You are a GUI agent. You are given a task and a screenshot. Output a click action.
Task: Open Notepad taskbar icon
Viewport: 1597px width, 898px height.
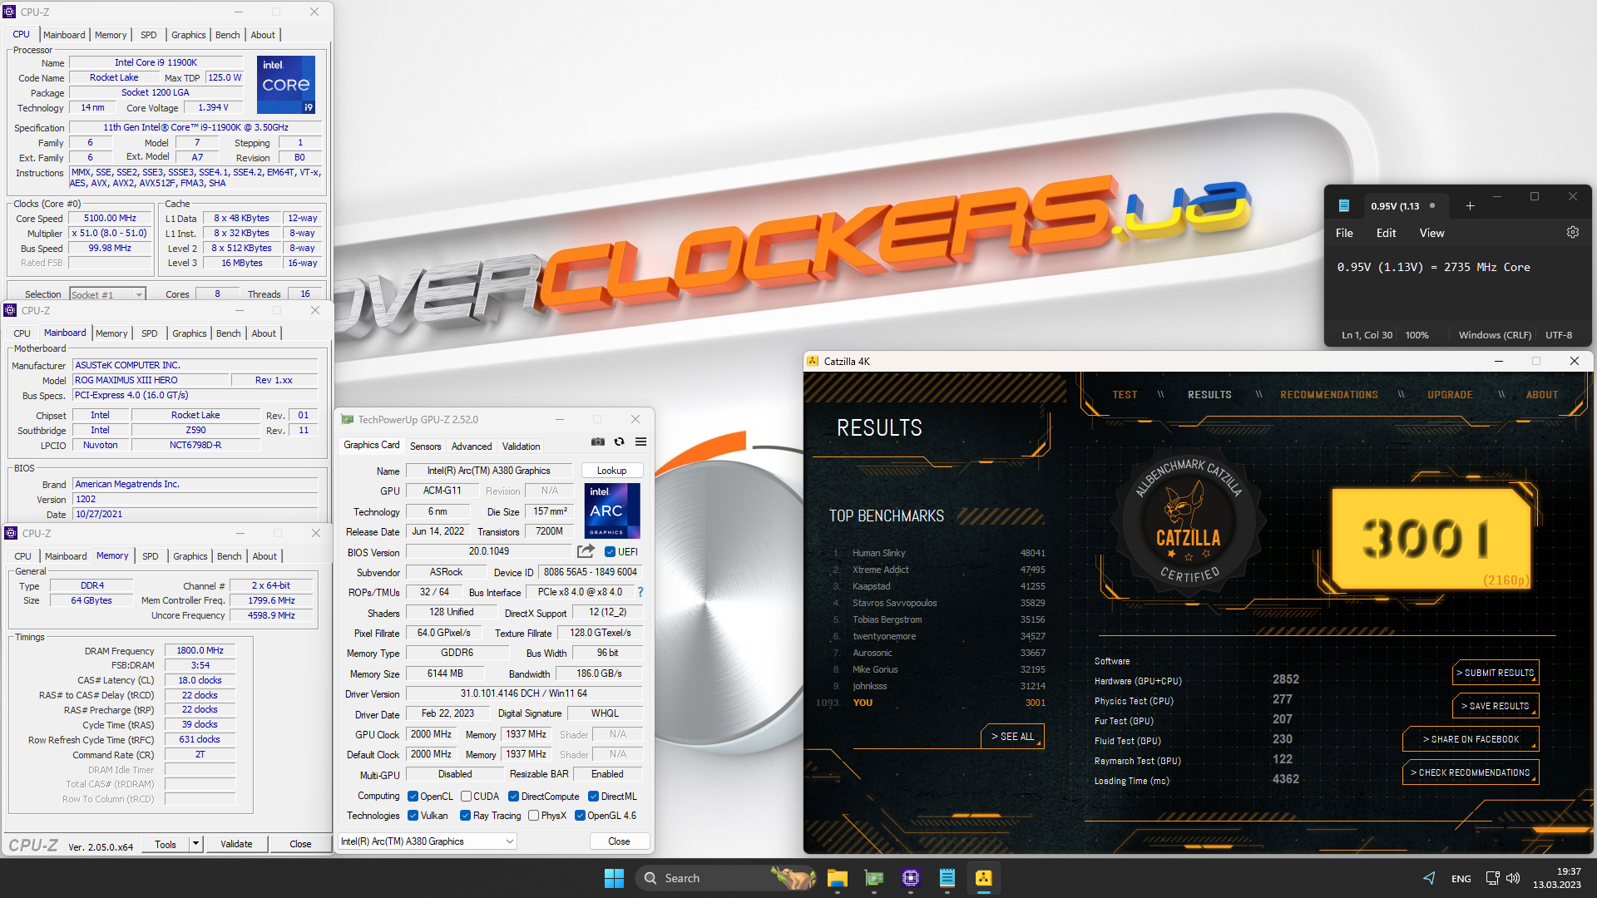947,878
